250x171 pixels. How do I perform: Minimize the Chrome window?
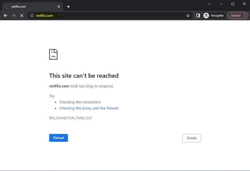[221, 4]
